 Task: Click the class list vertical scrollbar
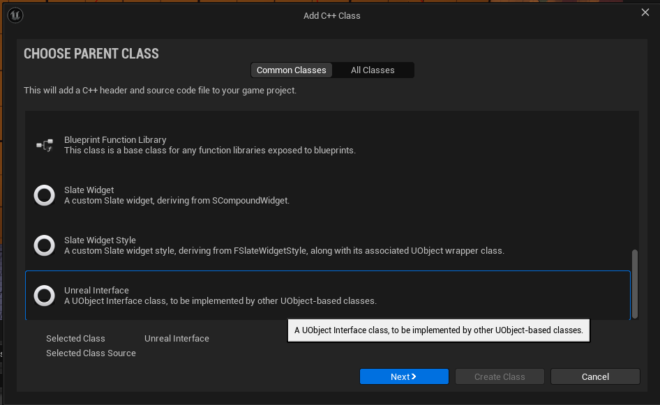tap(635, 284)
